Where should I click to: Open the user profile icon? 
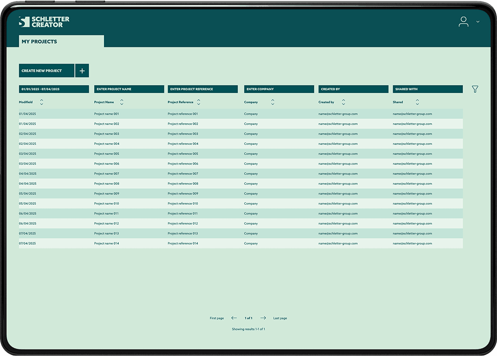point(463,22)
